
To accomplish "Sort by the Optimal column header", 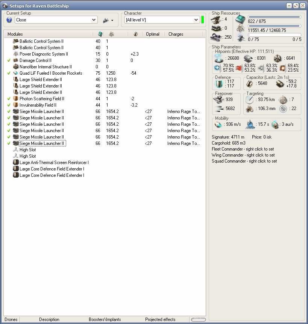I will click(x=153, y=34).
